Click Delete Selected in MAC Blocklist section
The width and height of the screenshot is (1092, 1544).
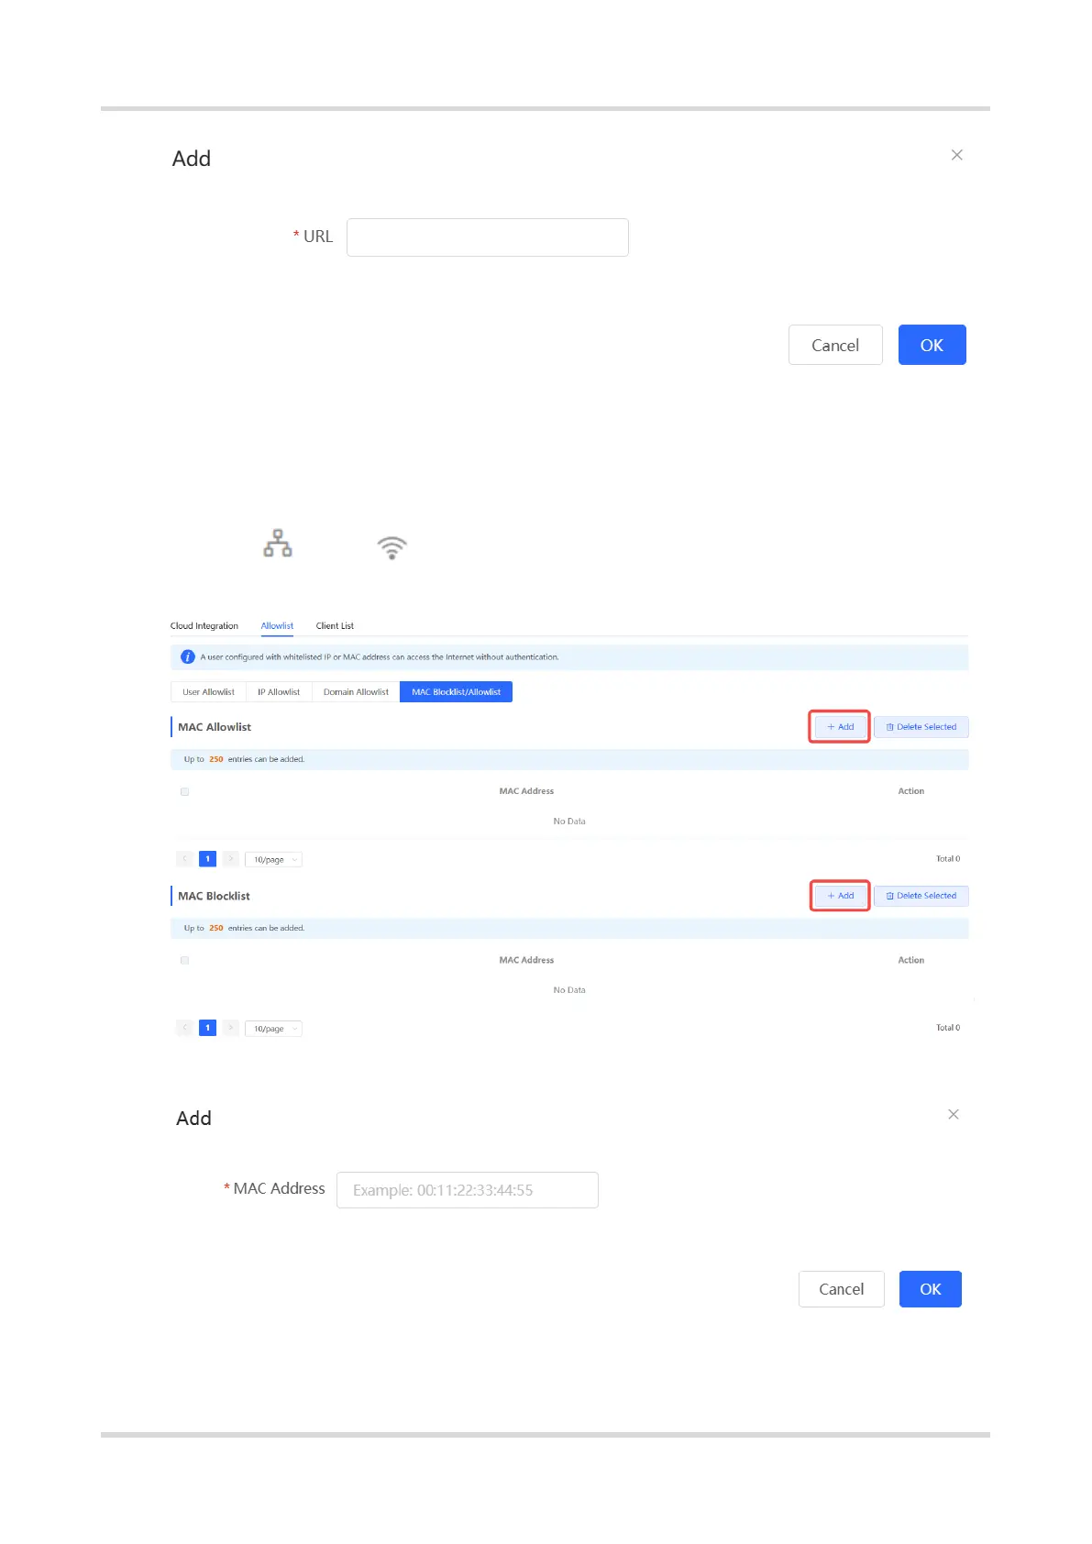click(x=921, y=896)
